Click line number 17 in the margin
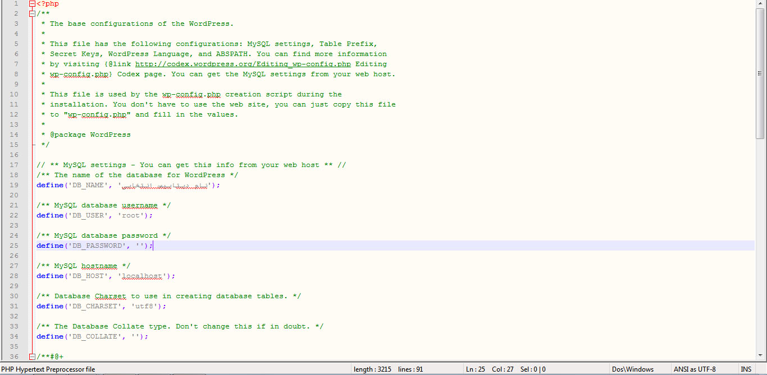Viewport: 767px width, 375px height. (14, 165)
